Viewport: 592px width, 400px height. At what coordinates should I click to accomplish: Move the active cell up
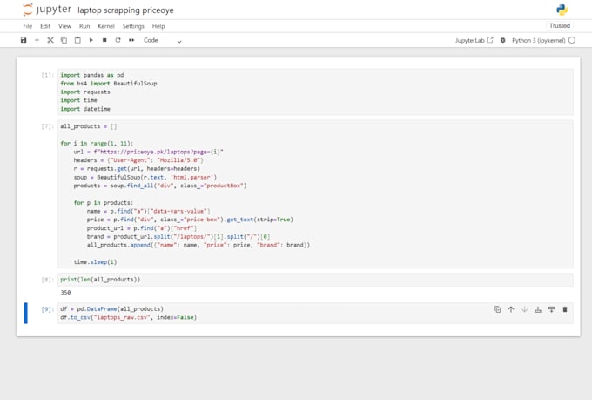(511, 309)
